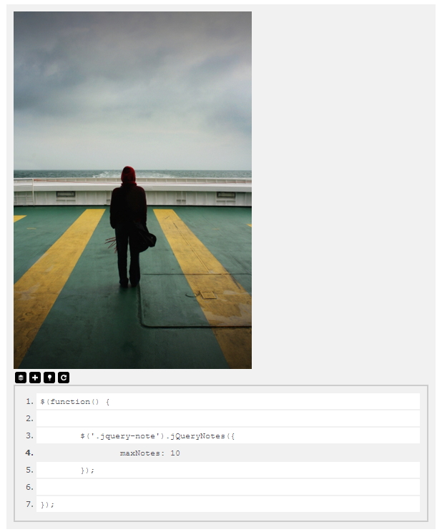Click the layers stack icon below photo
This screenshot has width=437, height=532.
point(21,378)
